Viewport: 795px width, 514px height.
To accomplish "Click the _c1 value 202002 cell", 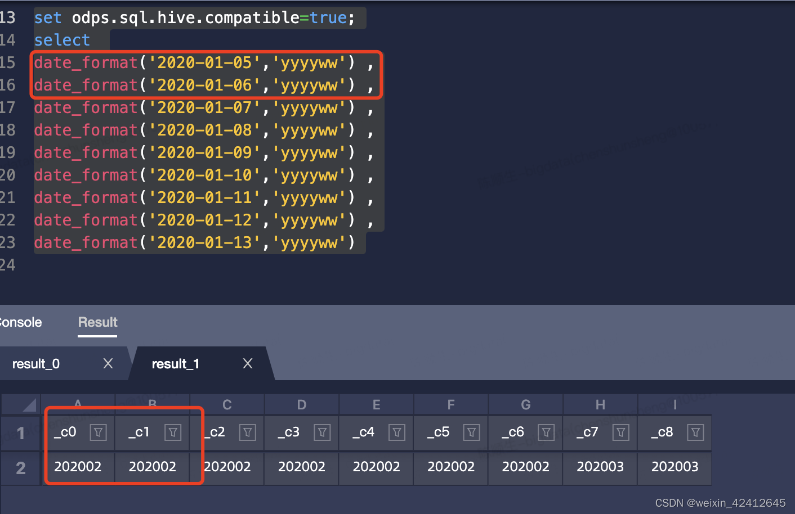I will [x=153, y=467].
